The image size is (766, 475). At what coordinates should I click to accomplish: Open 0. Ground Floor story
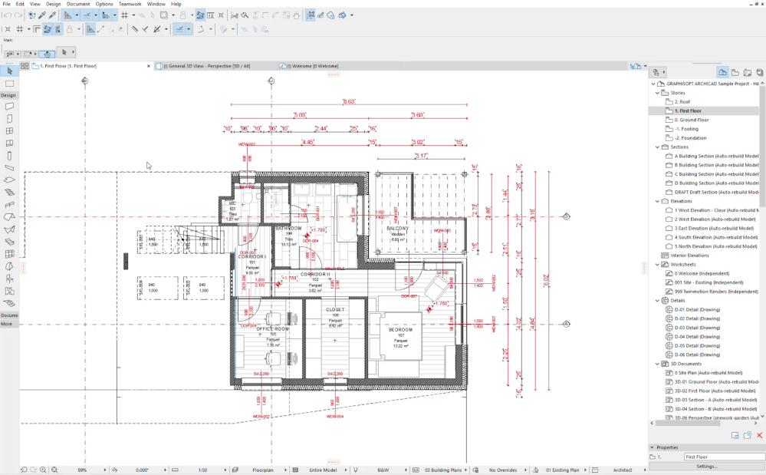(692, 120)
